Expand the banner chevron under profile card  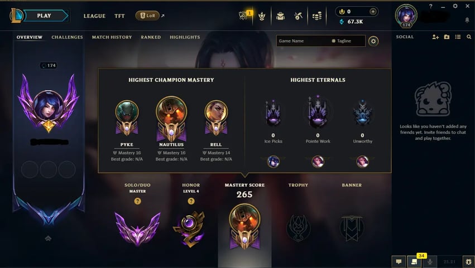point(48,238)
